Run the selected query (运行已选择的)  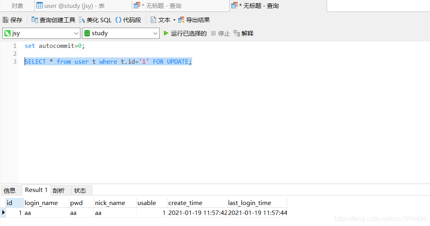click(185, 34)
